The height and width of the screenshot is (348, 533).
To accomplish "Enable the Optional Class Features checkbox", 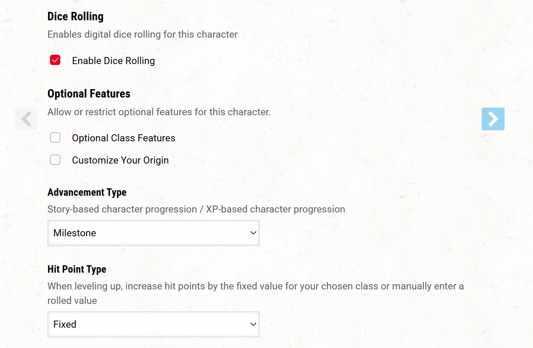I will coord(55,138).
